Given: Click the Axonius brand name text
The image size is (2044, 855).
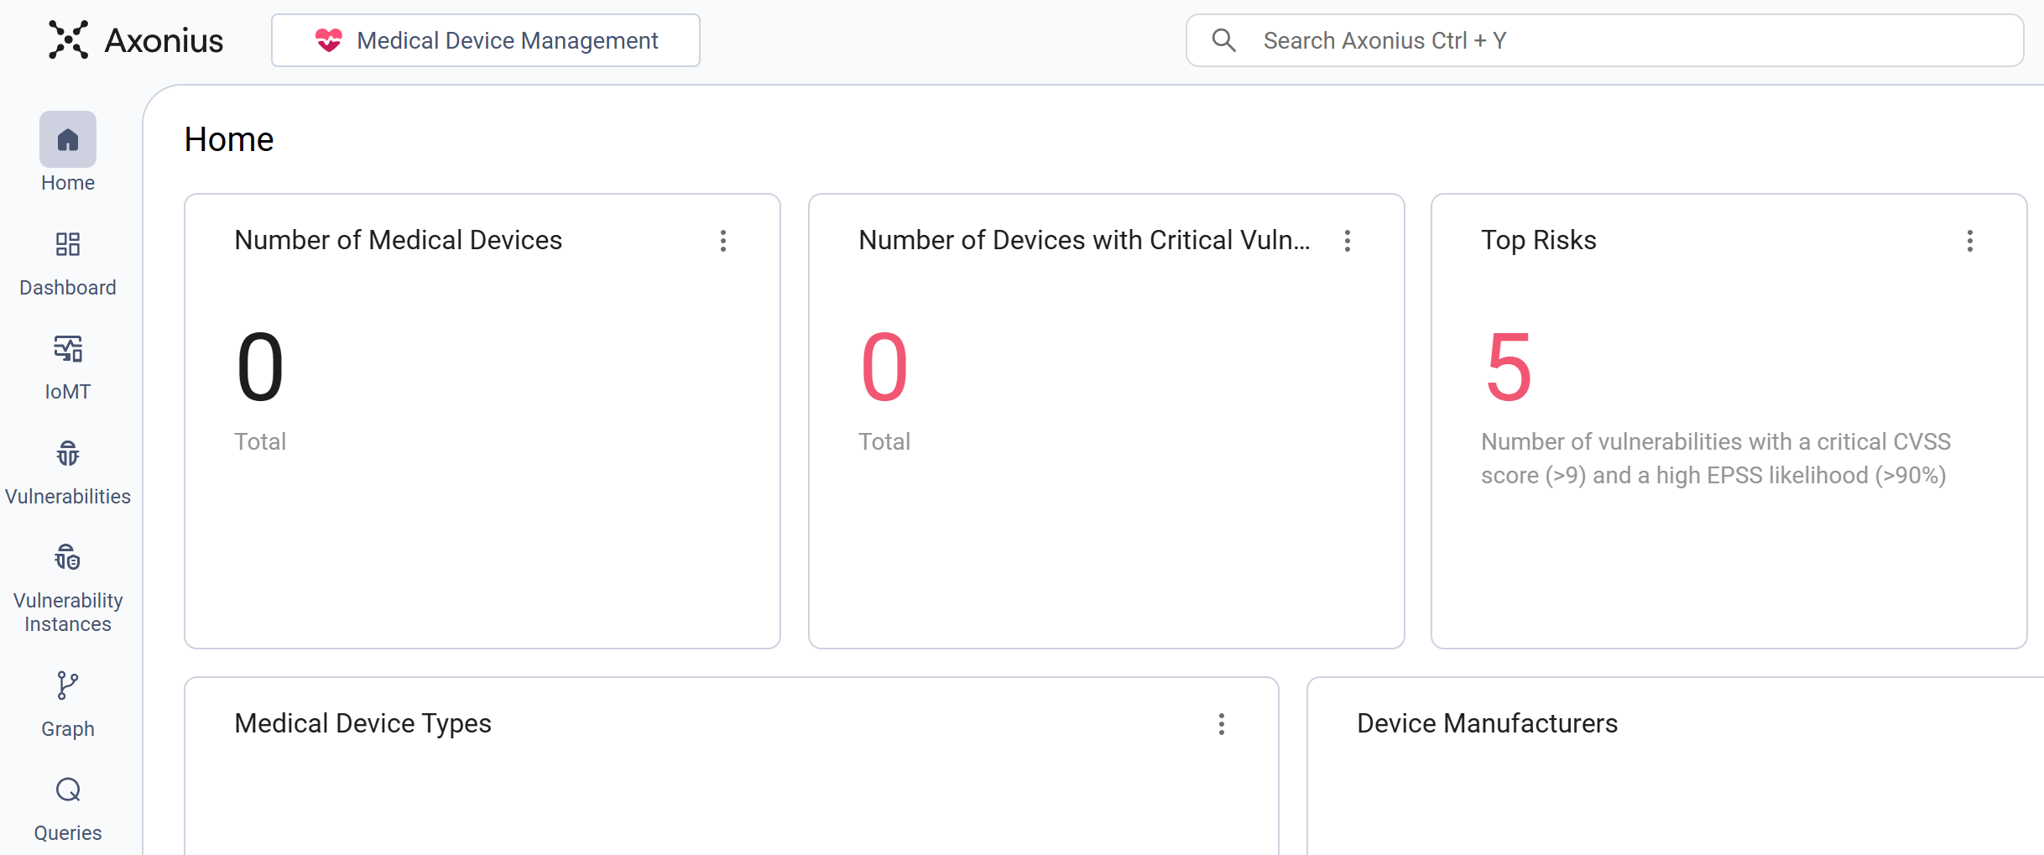Looking at the screenshot, I should tap(164, 40).
